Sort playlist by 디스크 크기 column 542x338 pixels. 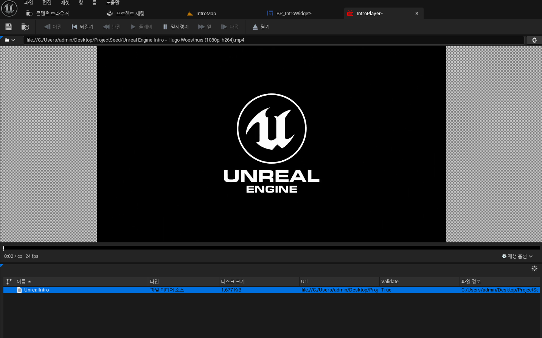(x=259, y=282)
